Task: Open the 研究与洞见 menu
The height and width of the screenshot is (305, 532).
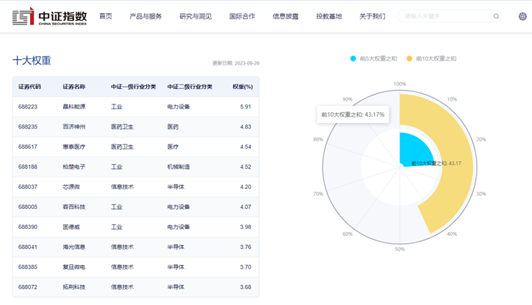Action: [x=196, y=16]
